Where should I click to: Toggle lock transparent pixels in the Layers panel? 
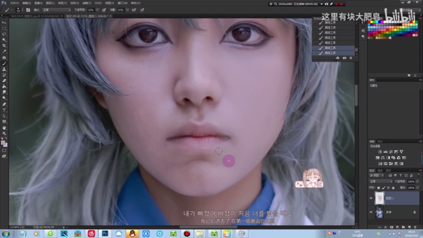378,188
